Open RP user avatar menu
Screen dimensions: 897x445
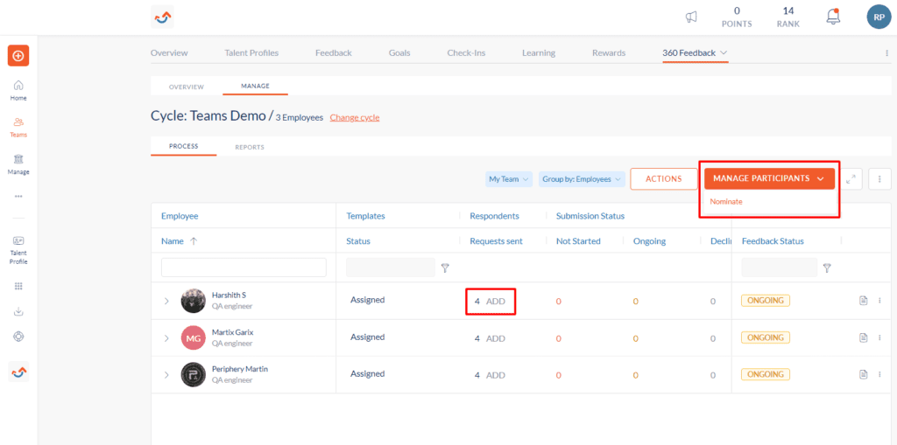[x=879, y=17]
